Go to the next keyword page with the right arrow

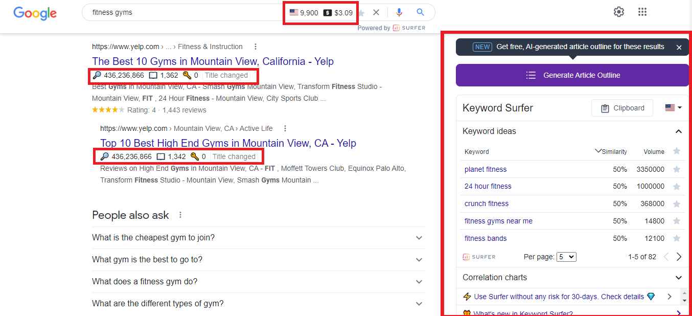[x=679, y=257]
